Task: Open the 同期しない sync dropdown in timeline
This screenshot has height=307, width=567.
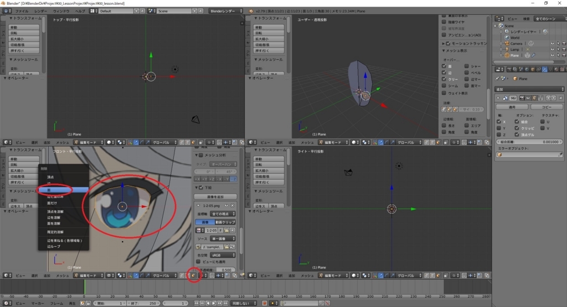Action: [x=244, y=303]
